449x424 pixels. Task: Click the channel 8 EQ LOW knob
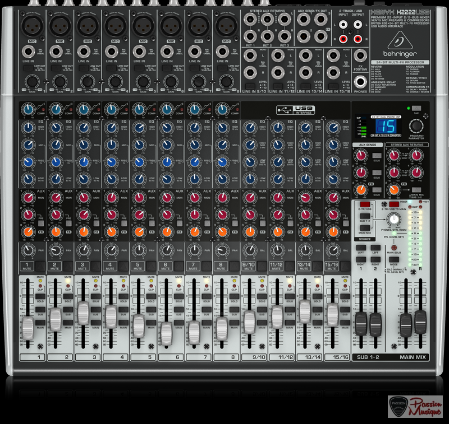pyautogui.click(x=222, y=179)
